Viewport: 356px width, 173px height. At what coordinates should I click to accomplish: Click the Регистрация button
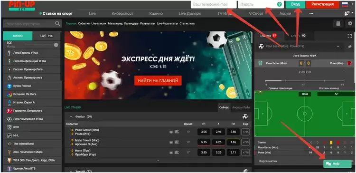point(322,4)
